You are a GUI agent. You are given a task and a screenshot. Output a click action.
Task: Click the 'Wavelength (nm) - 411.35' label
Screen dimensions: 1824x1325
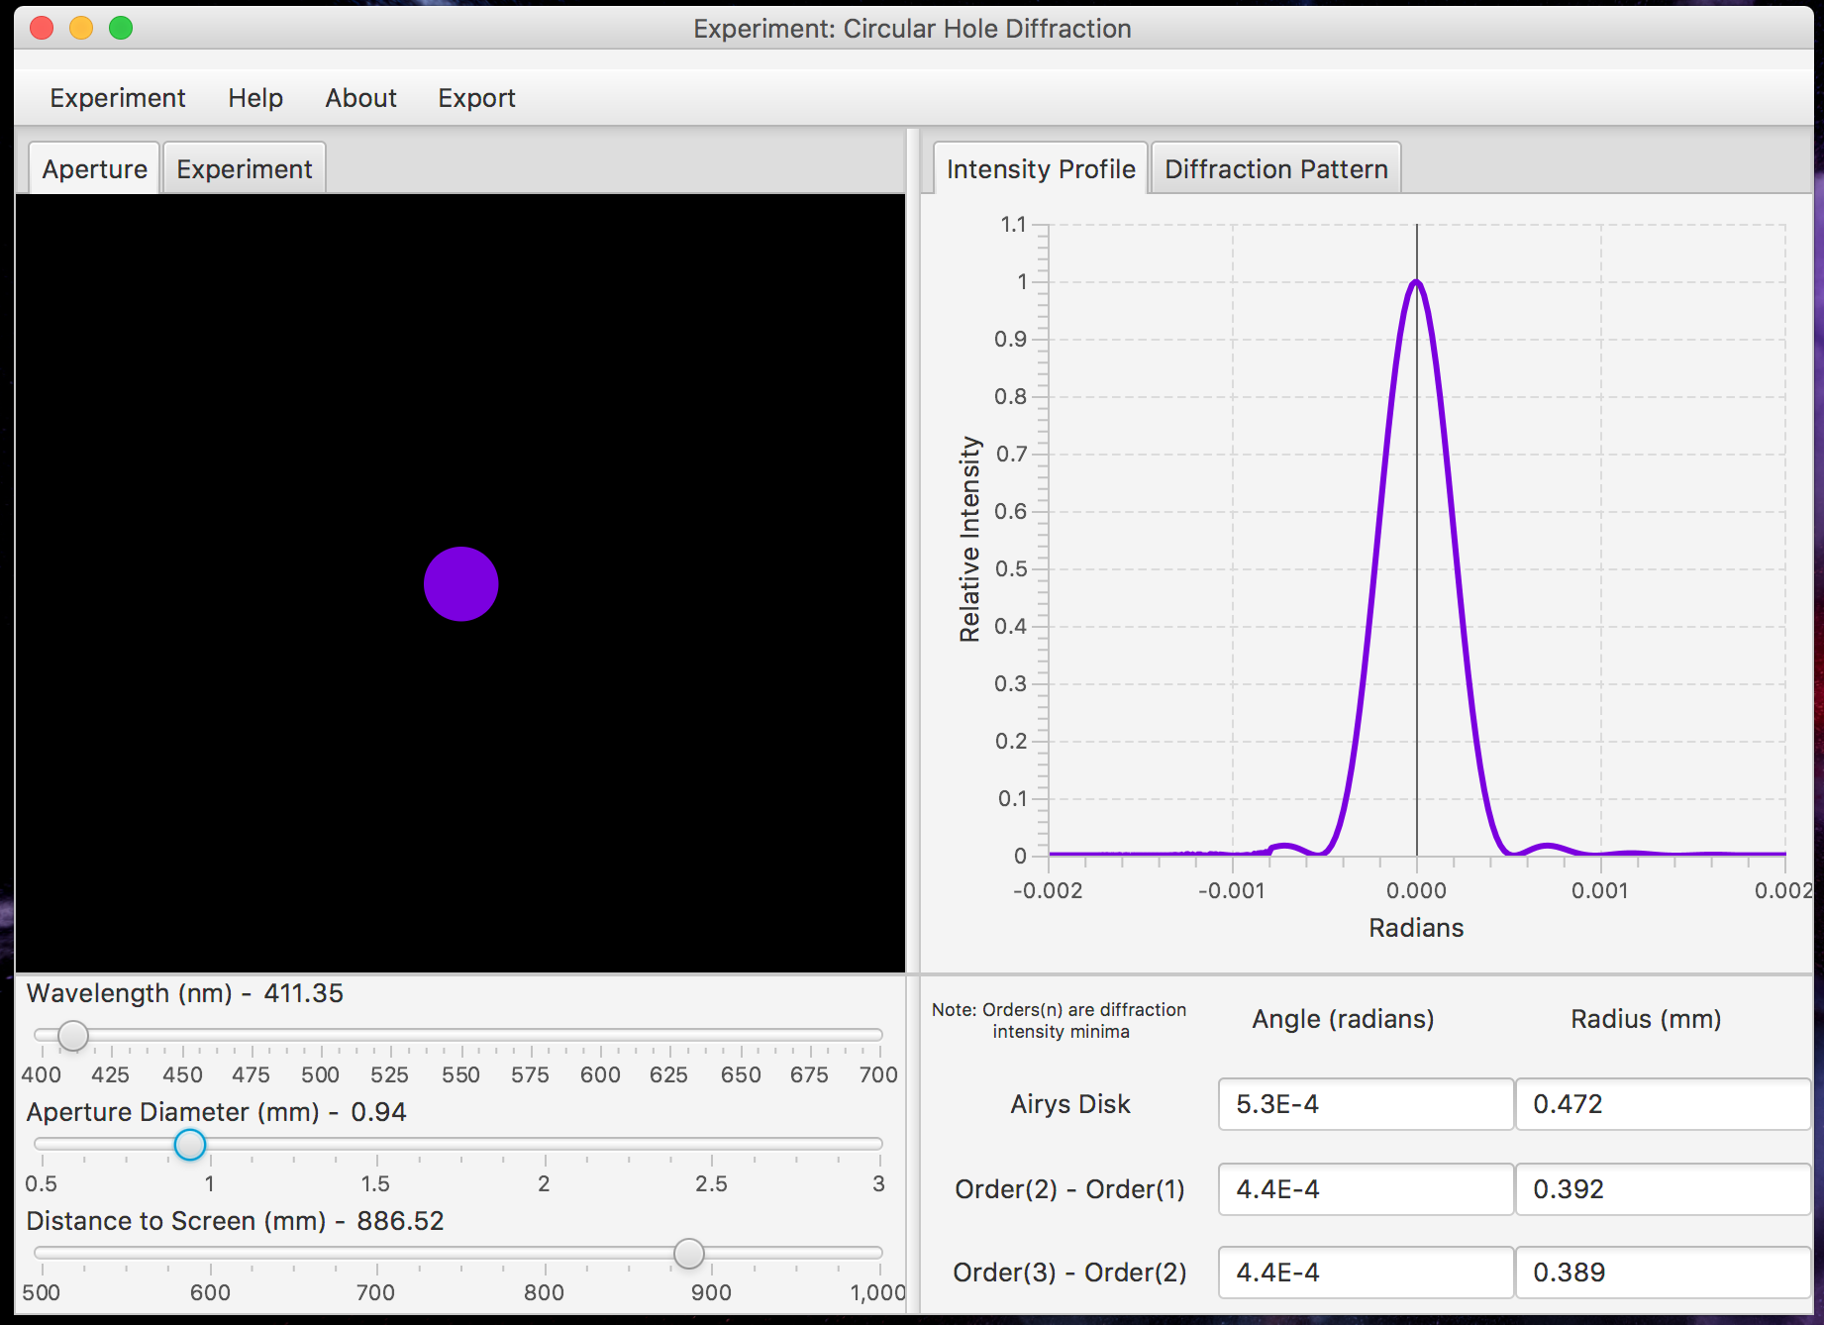click(185, 993)
